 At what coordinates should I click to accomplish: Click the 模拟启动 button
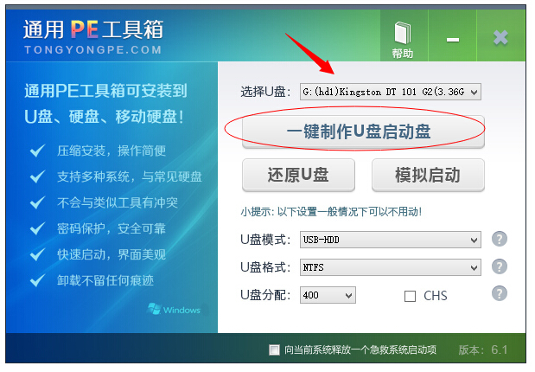[x=428, y=175]
